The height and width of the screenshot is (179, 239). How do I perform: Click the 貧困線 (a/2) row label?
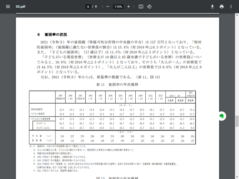tap(42, 141)
